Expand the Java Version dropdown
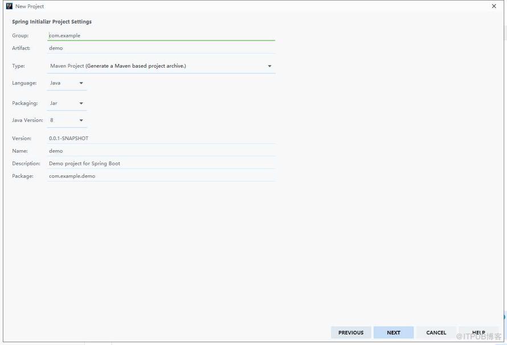The width and height of the screenshot is (507, 345). (67, 120)
